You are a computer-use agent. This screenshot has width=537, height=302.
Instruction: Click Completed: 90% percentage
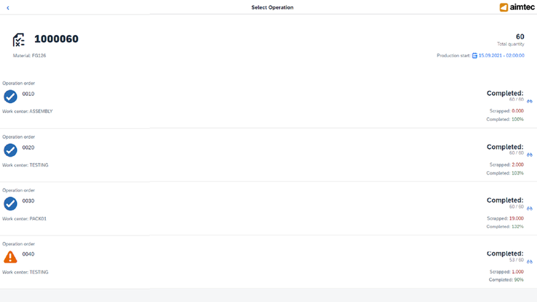click(519, 280)
